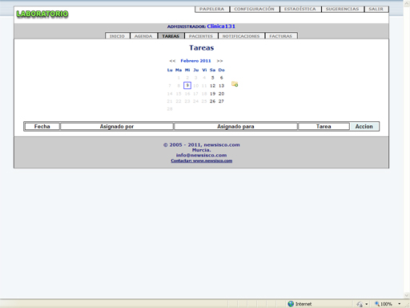
Task: Go to next month with >> arrows
Action: tap(219, 61)
